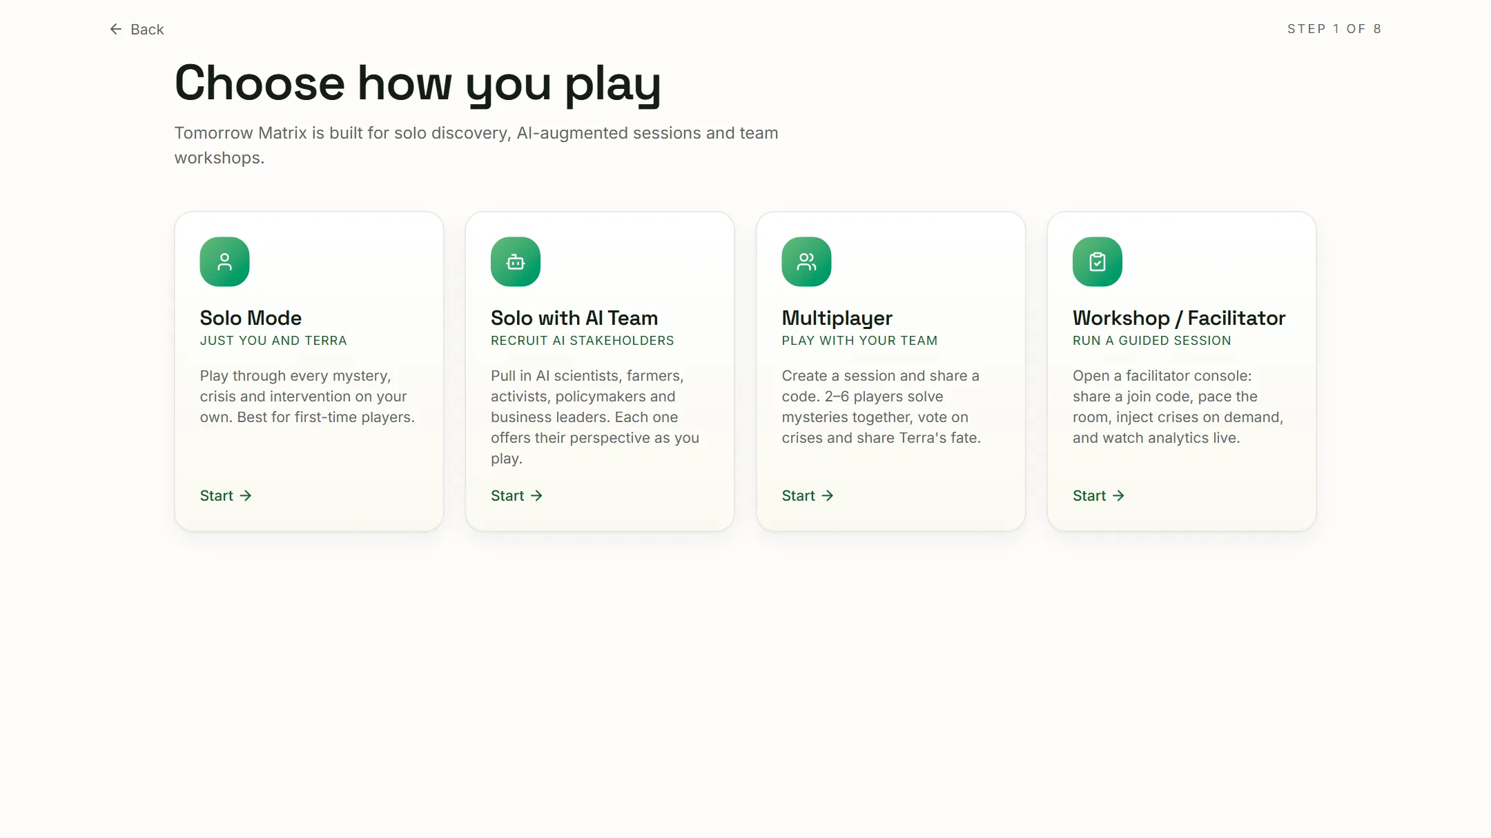
Task: Click the Multiplayer group icon
Action: (x=806, y=261)
